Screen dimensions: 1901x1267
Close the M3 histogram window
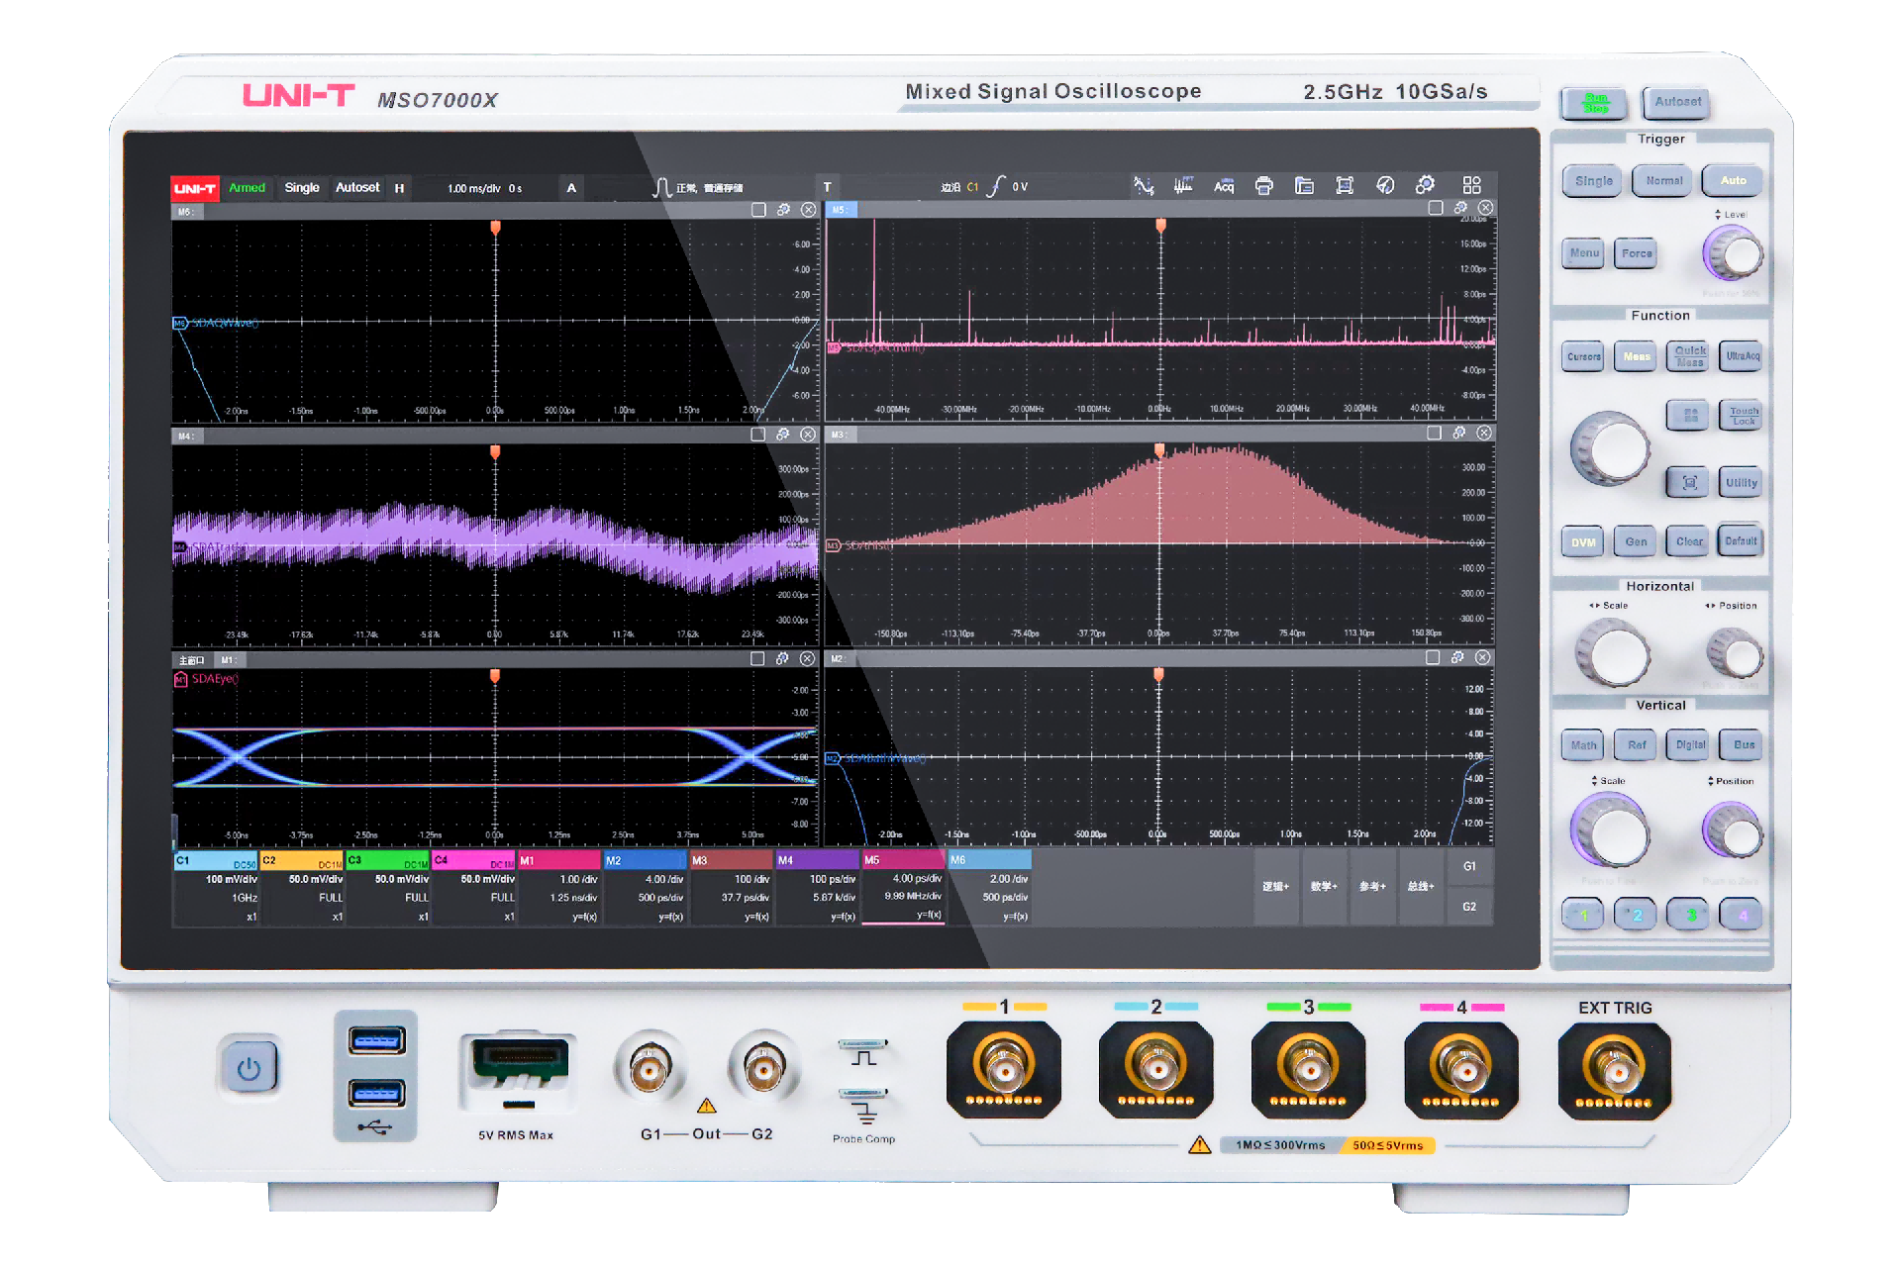coord(1484,433)
